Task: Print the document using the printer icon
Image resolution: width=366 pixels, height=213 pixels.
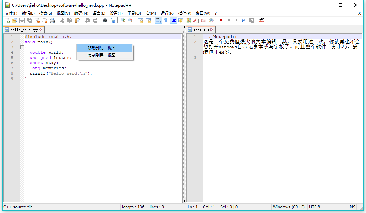Action: tap(52, 20)
